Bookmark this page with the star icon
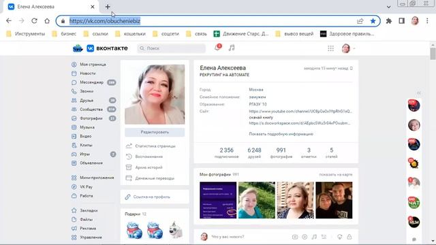This screenshot has width=436, height=245. tap(373, 21)
